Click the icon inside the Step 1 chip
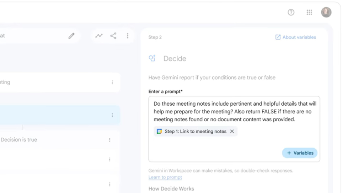This screenshot has height=193, width=342. pos(159,131)
